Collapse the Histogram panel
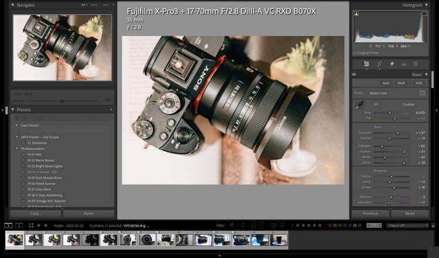 click(x=426, y=5)
